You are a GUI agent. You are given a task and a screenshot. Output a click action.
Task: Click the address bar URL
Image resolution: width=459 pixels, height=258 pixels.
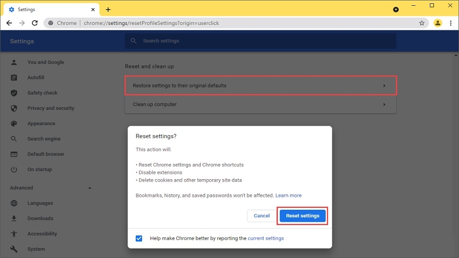click(151, 23)
